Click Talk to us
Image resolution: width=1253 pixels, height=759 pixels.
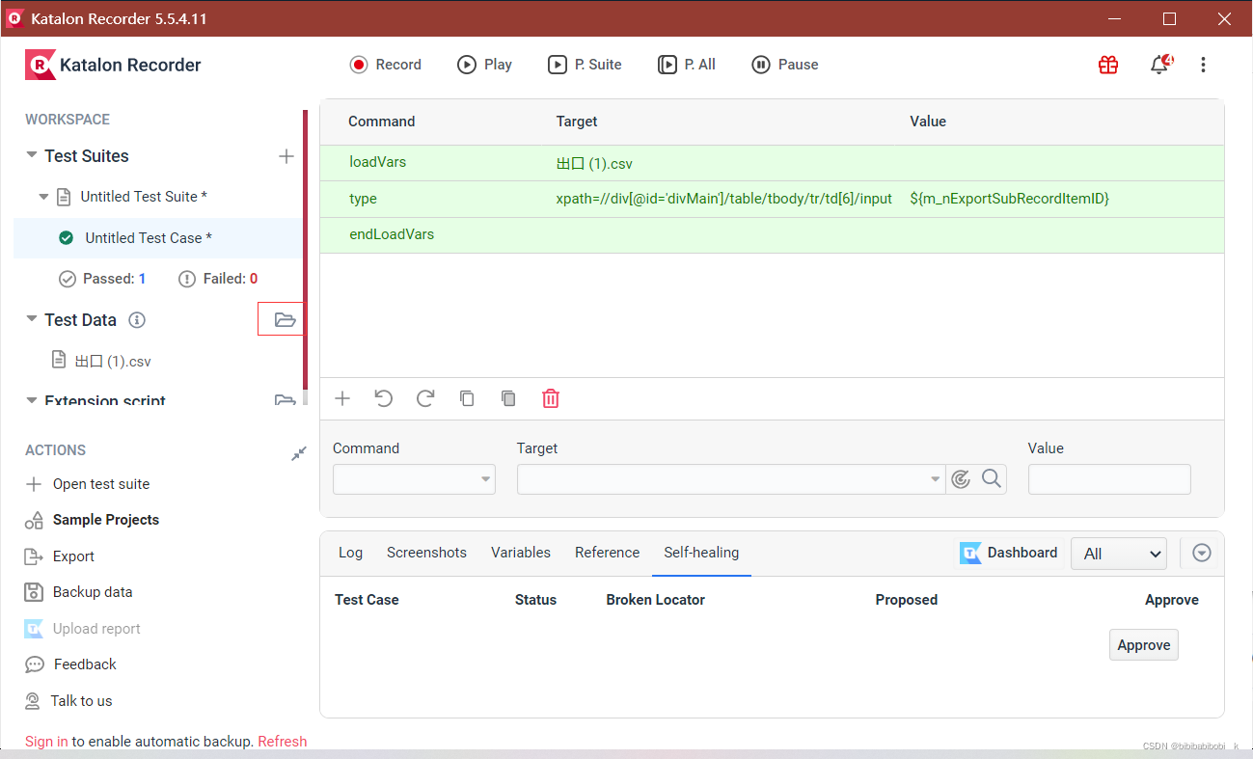click(81, 701)
